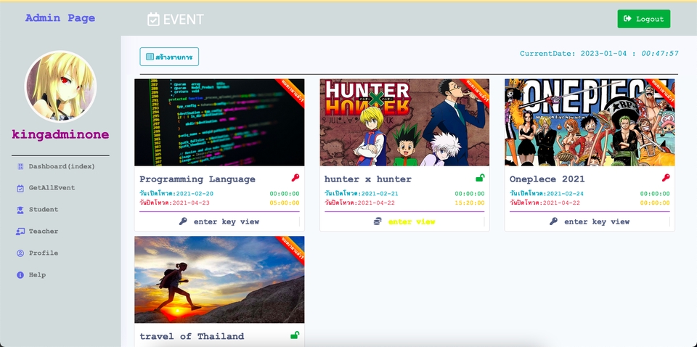The image size is (697, 347).
Task: Click the Oneplece 2021 title
Action: [547, 179]
